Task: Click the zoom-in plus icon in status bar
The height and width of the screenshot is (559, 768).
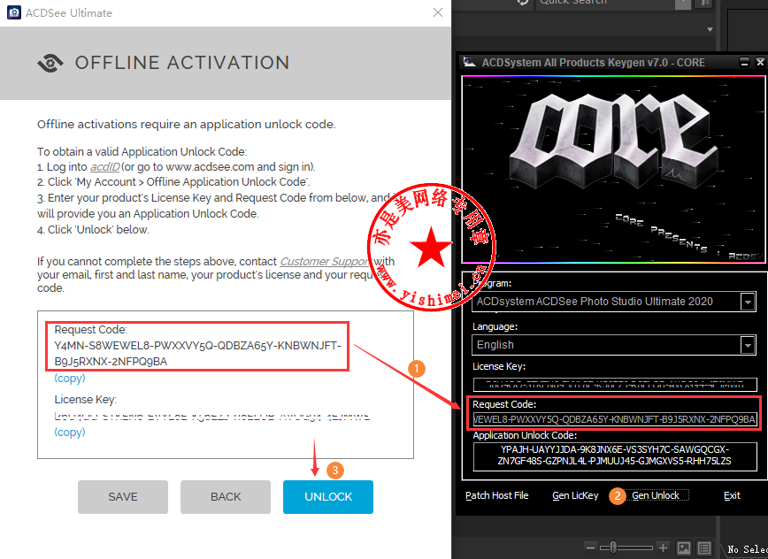Action: [x=663, y=548]
